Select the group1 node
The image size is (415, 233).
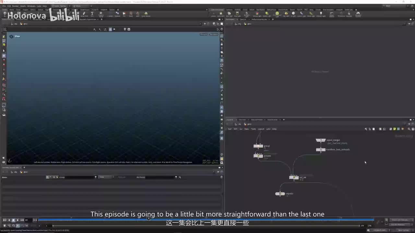tap(258, 146)
